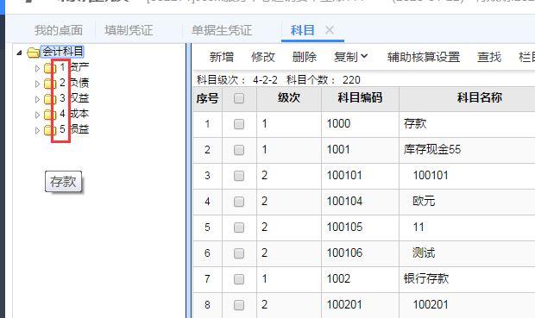This screenshot has width=535, height=318.
Task: Click the folder icon beside 5 损益
Action: 50,130
